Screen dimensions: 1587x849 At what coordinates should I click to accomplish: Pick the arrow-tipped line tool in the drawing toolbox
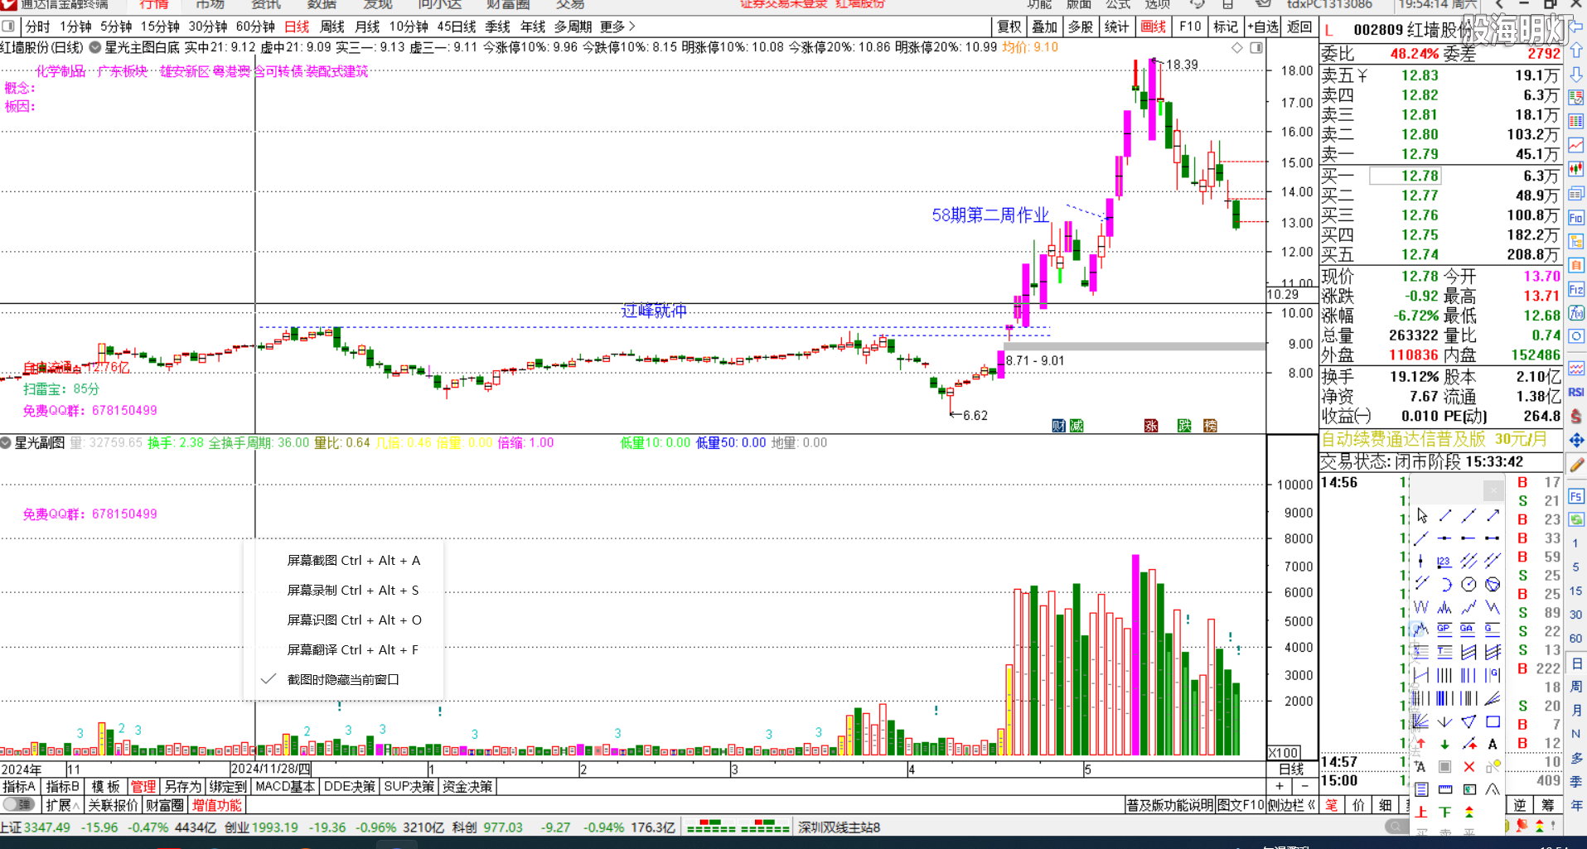point(1493,516)
